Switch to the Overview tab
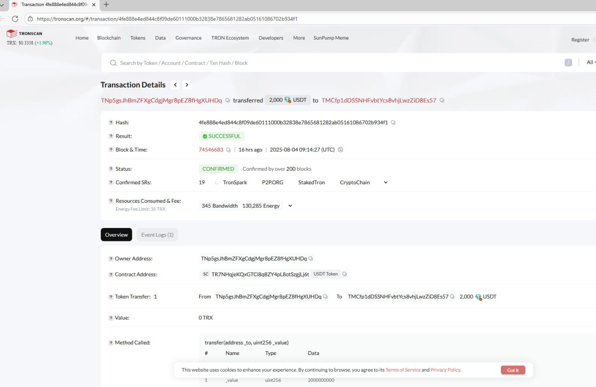596x387 pixels. [x=116, y=235]
